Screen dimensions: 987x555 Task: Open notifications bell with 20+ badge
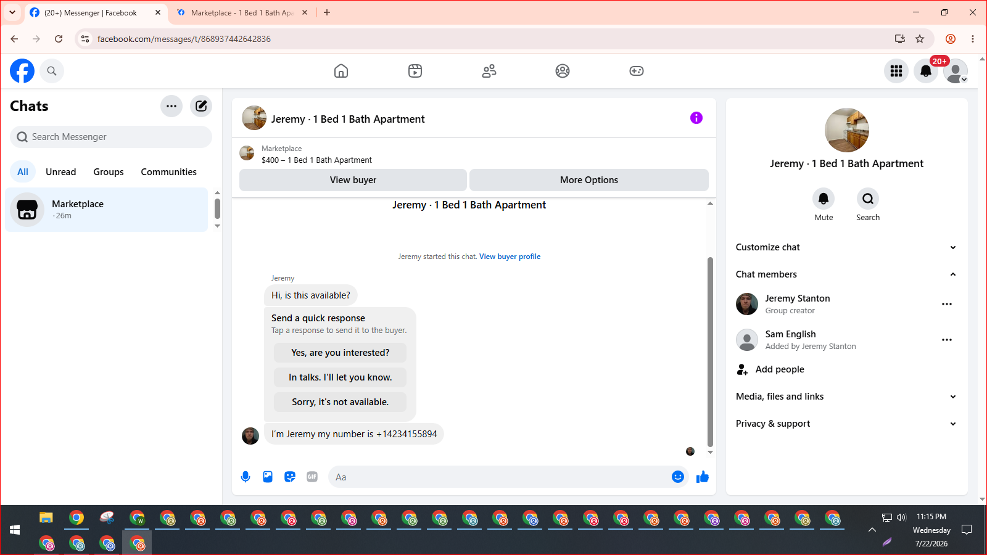point(926,71)
